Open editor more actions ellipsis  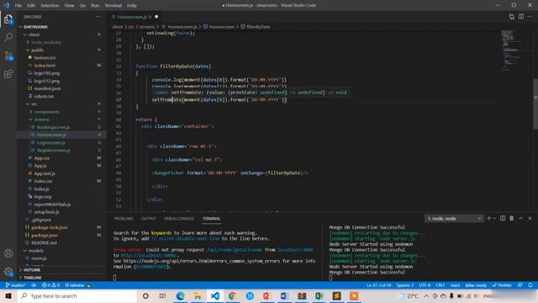coord(530,17)
